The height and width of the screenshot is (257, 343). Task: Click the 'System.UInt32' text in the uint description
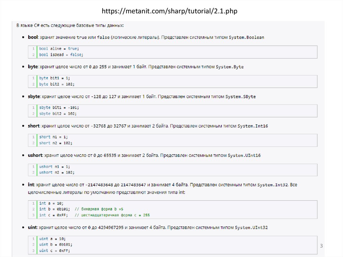[x=251, y=228]
